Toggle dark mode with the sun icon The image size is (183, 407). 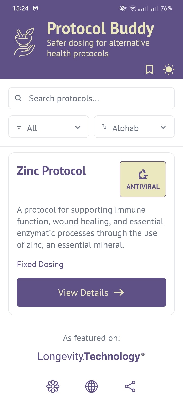pos(169,69)
